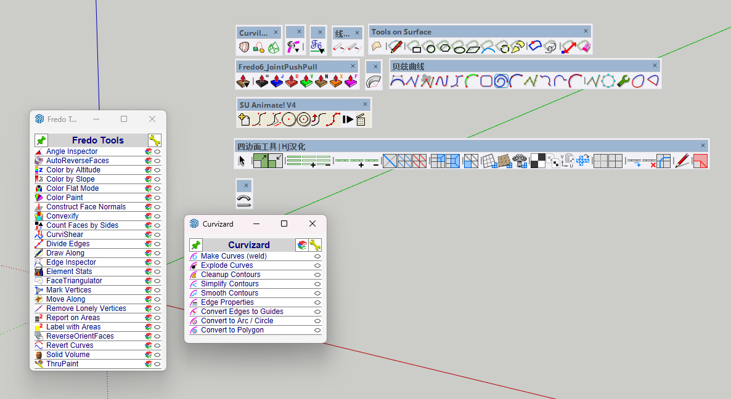Open Fredo Tools wrench settings icon
This screenshot has width=731, height=399.
tap(154, 140)
